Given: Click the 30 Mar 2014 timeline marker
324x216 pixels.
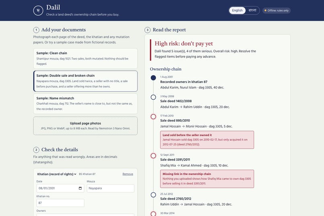Looking at the screenshot, I should pyautogui.click(x=153, y=214).
